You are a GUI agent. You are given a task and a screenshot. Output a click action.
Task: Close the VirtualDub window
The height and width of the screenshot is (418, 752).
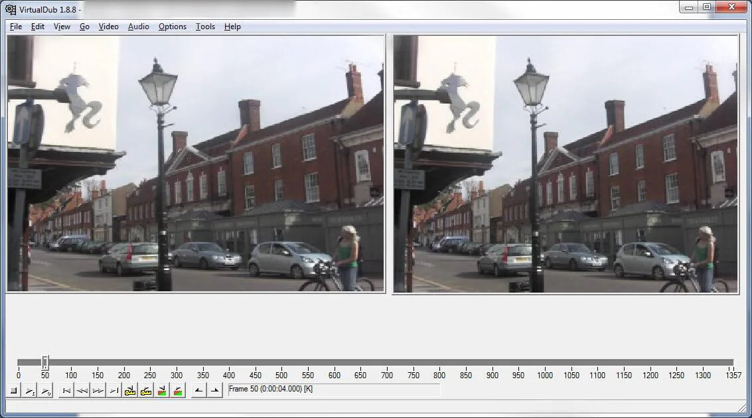click(x=732, y=7)
